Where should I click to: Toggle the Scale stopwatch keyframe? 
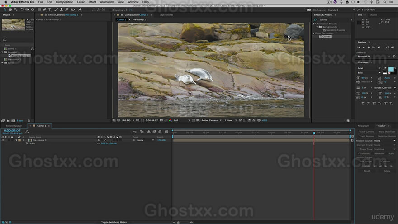point(27,143)
